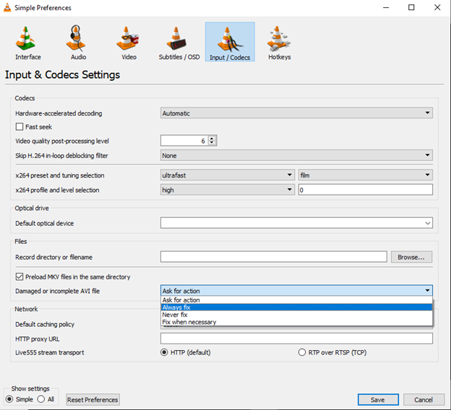451x410 pixels.
Task: Open the Interface preferences cone icon
Action: 26,38
